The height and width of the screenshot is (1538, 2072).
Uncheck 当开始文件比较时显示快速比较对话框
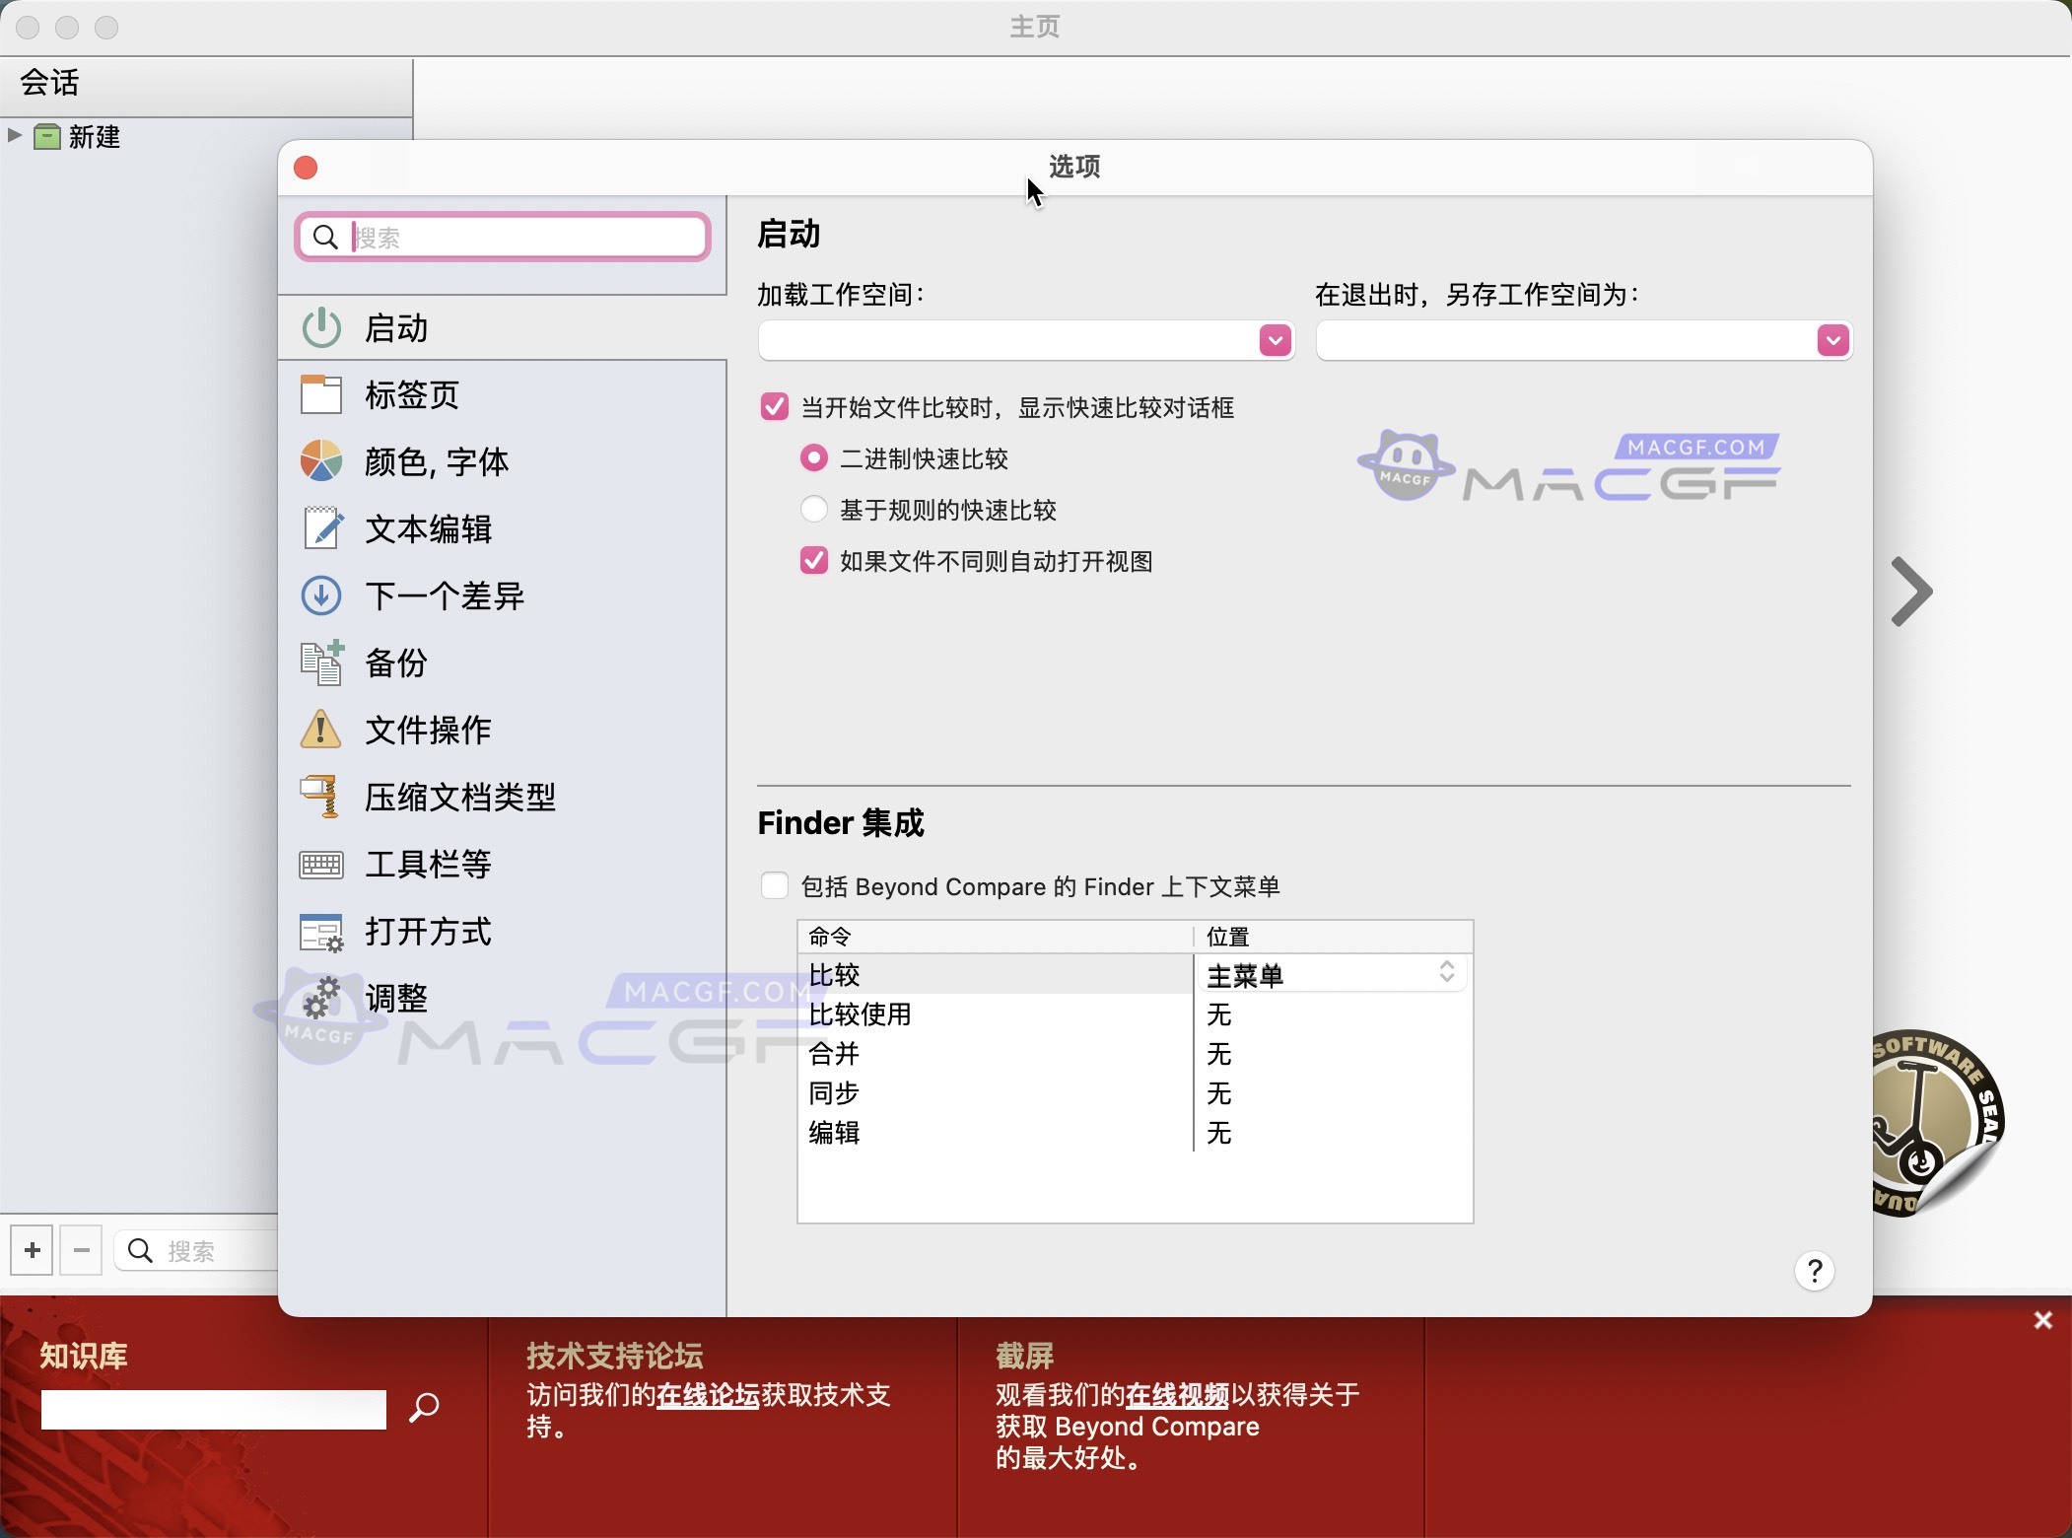[x=773, y=407]
